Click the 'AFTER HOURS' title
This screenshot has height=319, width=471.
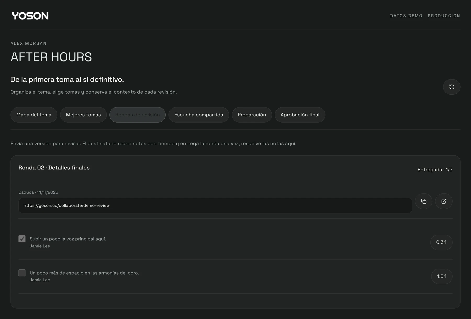(x=51, y=57)
